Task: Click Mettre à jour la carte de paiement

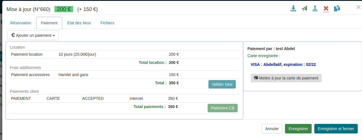Action: (286, 78)
